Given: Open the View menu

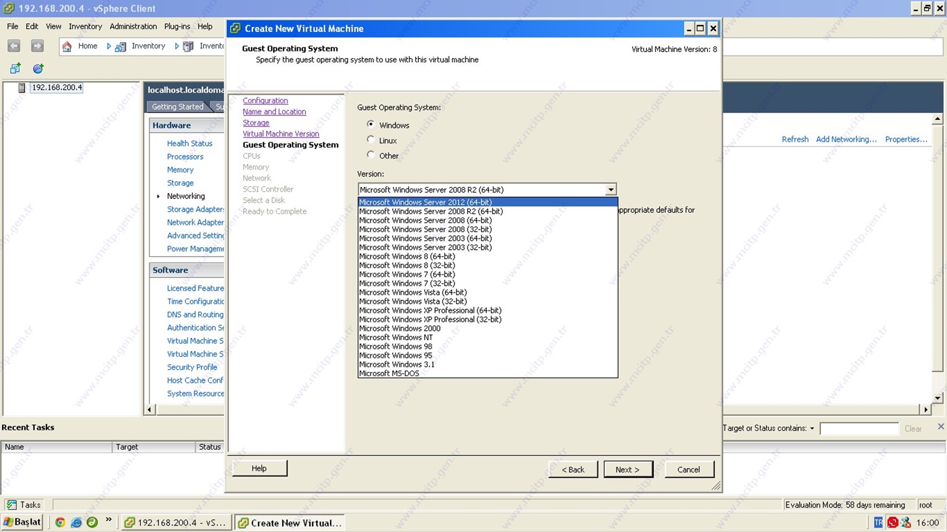Looking at the screenshot, I should 54,26.
